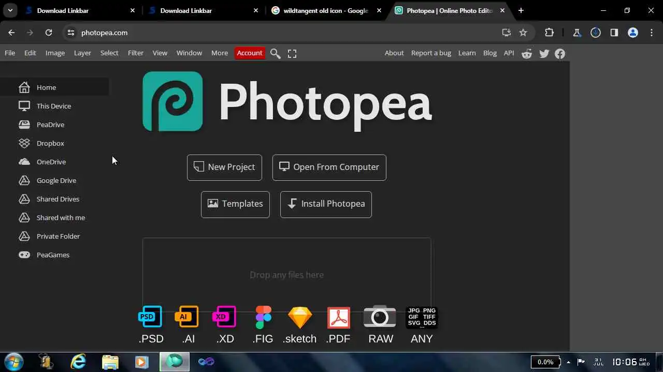This screenshot has height=372, width=663.
Task: Open the API link
Action: (509, 53)
